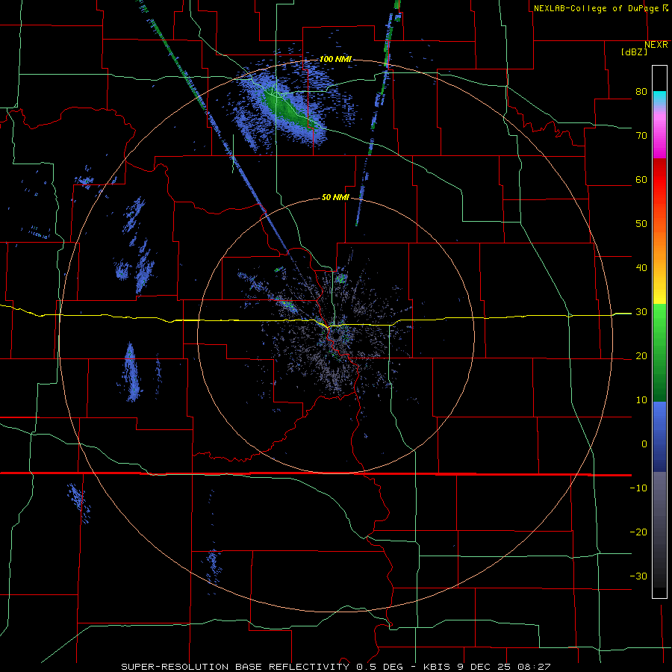Click the green band of the color legend
The height and width of the screenshot is (672, 672).
click(659, 352)
